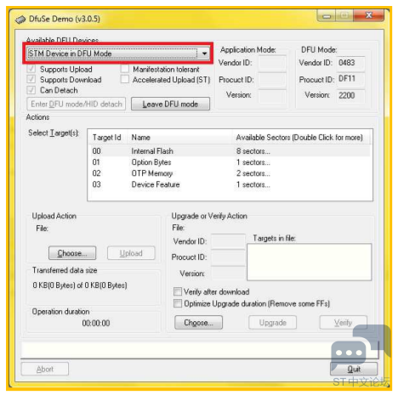
Task: Open the Available DFU Devices dropdown arrow
Action: coord(204,54)
